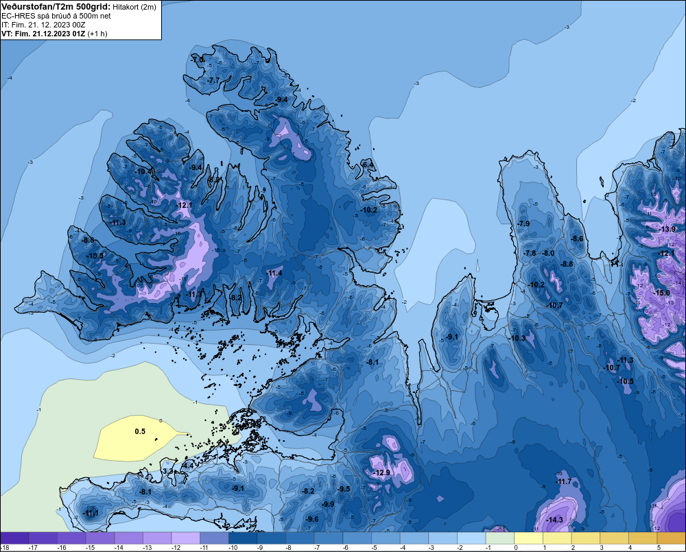Select the 'EC-HRES spá brúuð á 500m net' line
The width and height of the screenshot is (686, 552).
click(x=56, y=16)
